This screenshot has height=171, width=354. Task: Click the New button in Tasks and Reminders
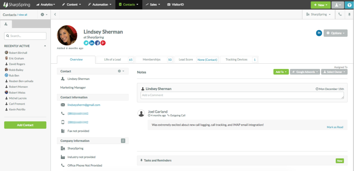340,161
